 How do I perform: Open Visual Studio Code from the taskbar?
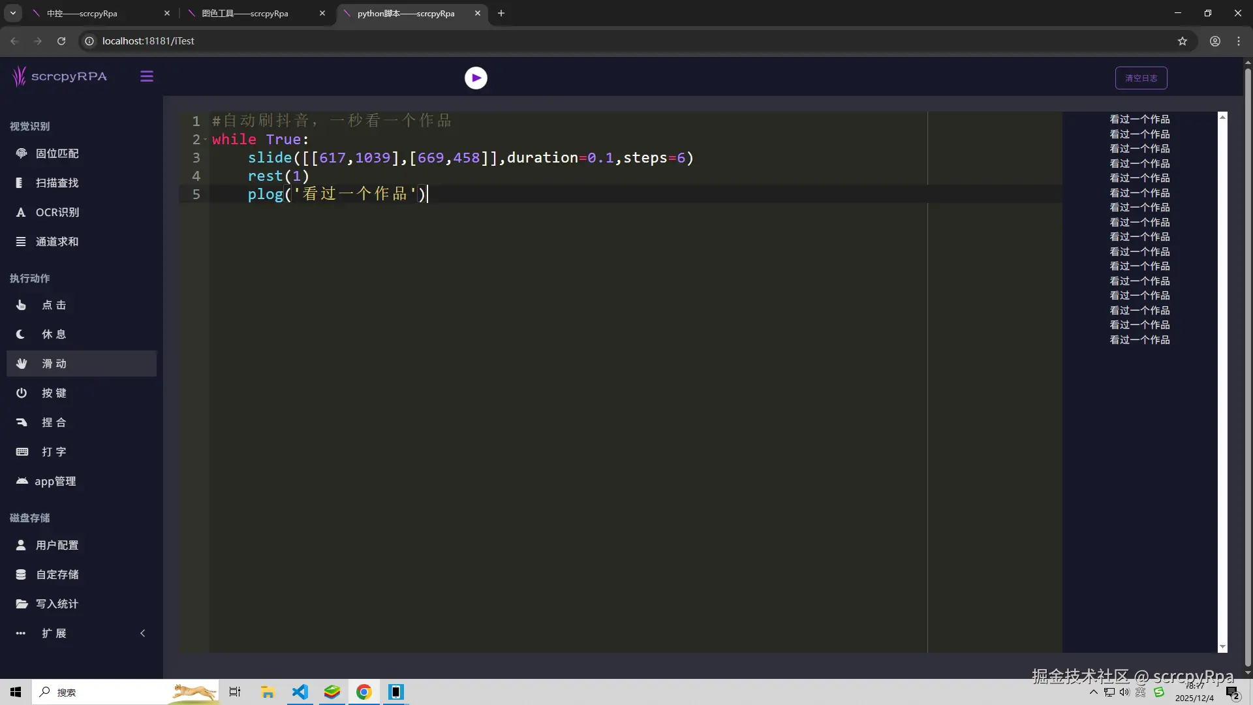point(300,692)
